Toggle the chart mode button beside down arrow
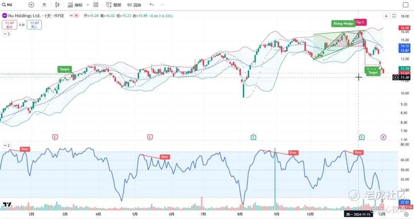This screenshot has height=219, width=414. point(394,16)
